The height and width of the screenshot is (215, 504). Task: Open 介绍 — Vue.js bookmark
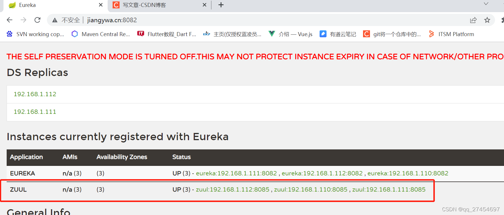tap(290, 34)
